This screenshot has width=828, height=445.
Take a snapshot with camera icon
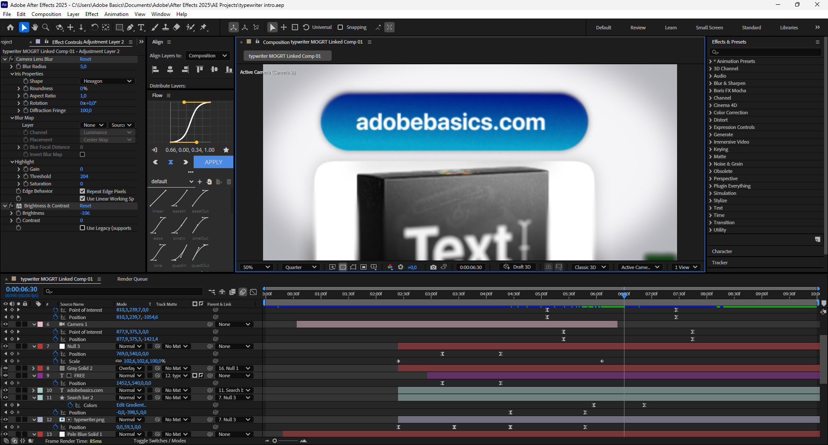pos(433,267)
